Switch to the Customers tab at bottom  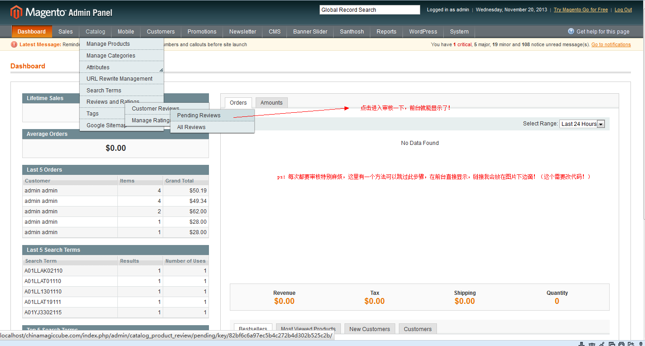pyautogui.click(x=418, y=329)
